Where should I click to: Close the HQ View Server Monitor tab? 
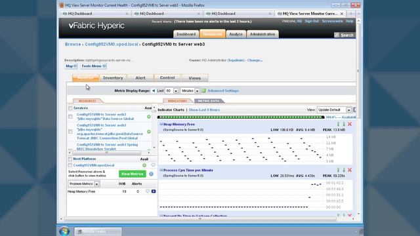click(x=342, y=14)
